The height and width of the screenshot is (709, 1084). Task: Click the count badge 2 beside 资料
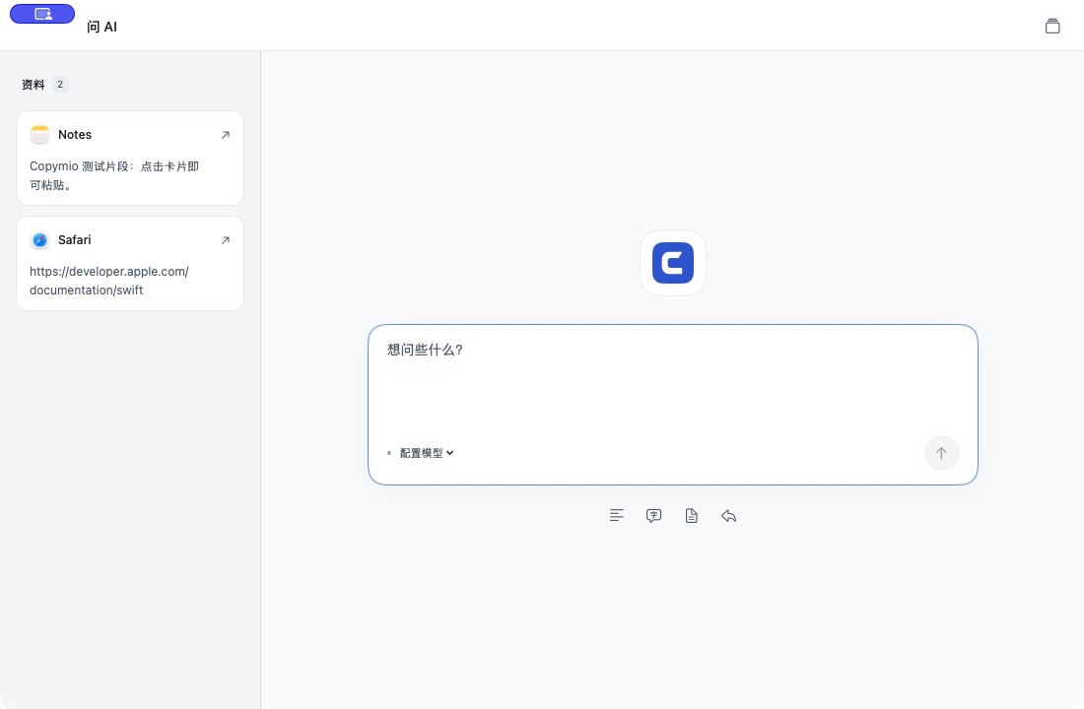pos(60,85)
